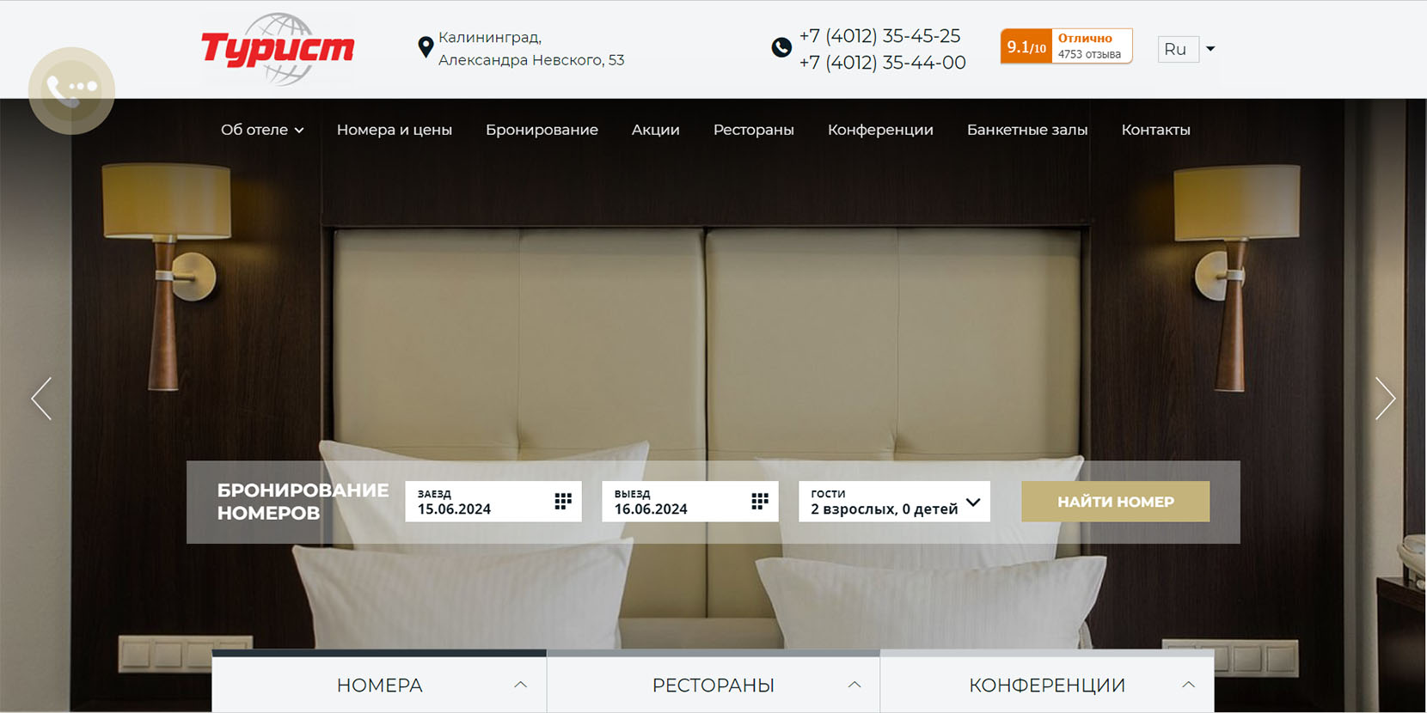This screenshot has width=1427, height=713.
Task: Click the floating callback phone icon
Action: (71, 90)
